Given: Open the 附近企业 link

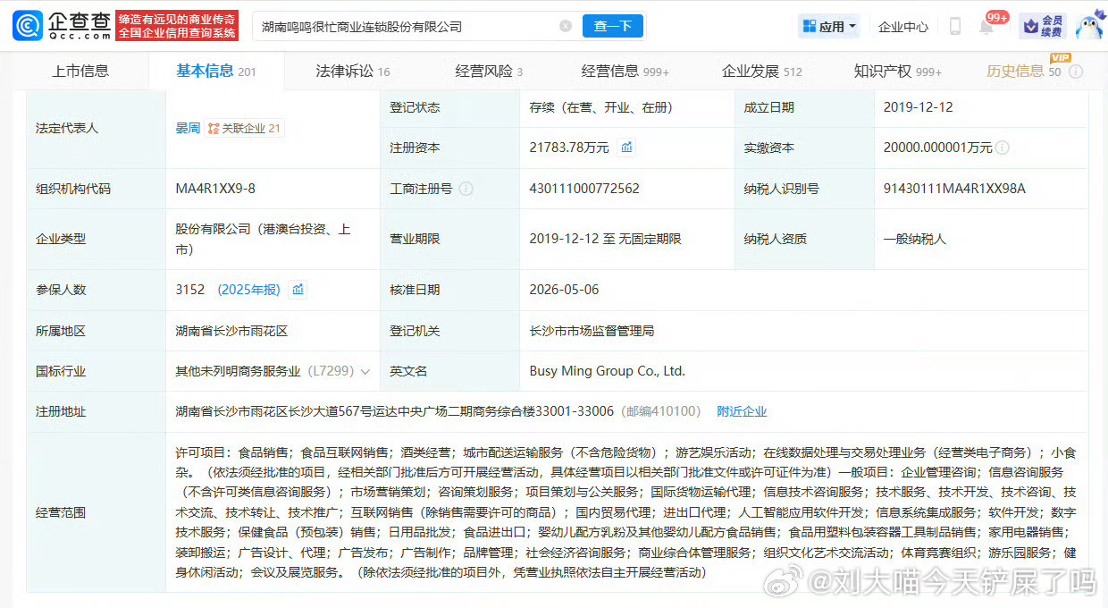Looking at the screenshot, I should click(742, 411).
